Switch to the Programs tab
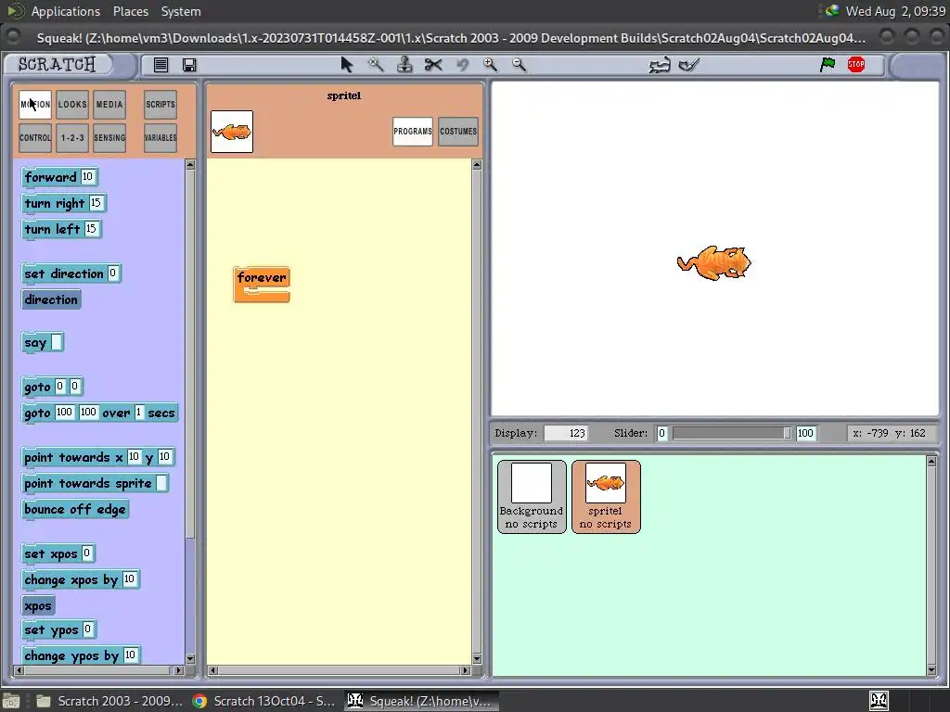Image resolution: width=950 pixels, height=712 pixels. 413,132
